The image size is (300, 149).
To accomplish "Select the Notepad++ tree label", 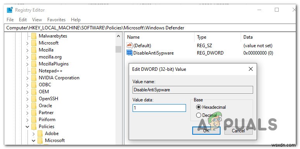I will [x=51, y=71].
